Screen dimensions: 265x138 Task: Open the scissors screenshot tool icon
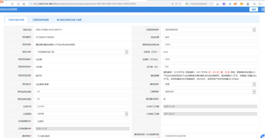218,4
